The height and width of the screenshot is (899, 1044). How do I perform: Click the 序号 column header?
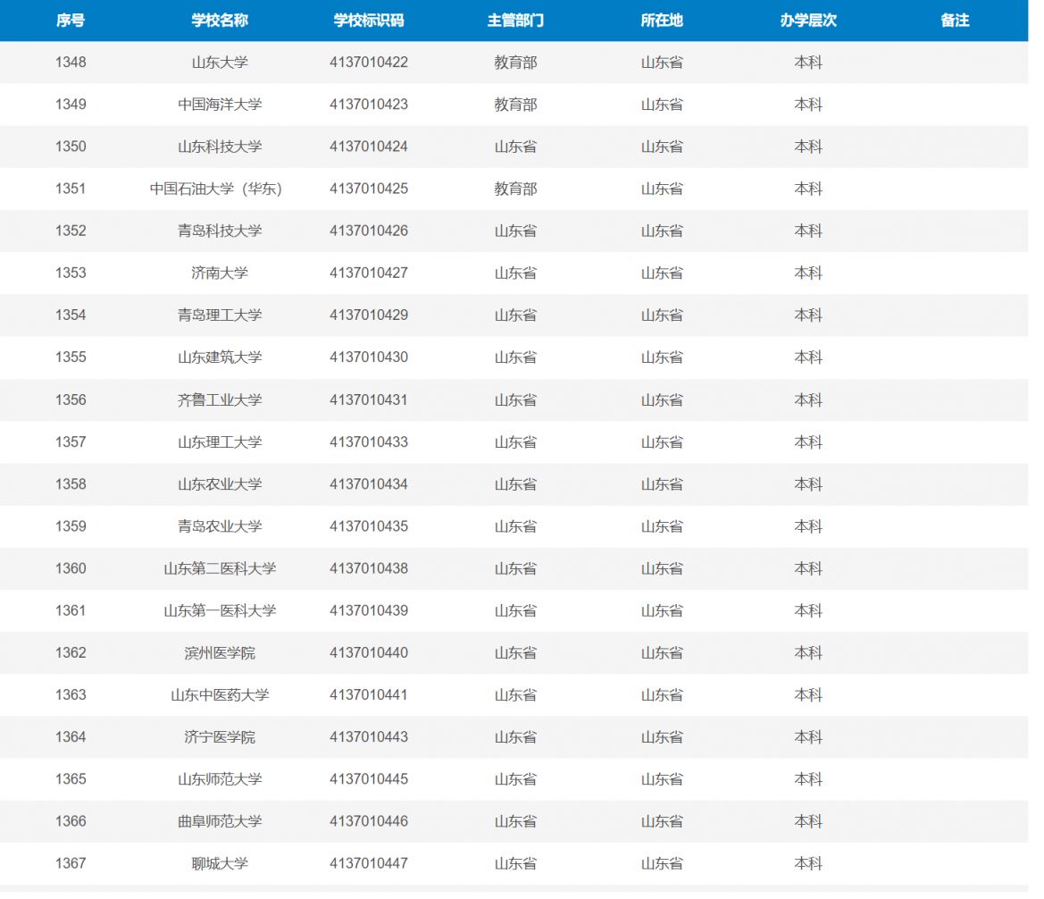[x=71, y=21]
